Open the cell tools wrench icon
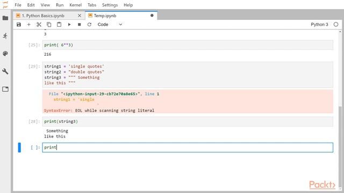The width and height of the screenshot is (344, 193). tap(5, 71)
